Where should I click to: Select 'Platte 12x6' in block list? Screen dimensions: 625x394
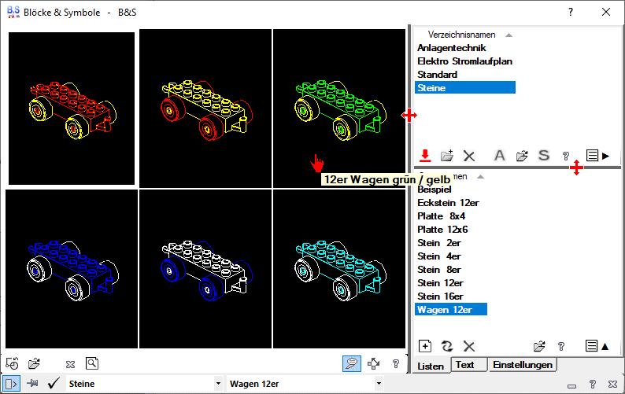442,230
